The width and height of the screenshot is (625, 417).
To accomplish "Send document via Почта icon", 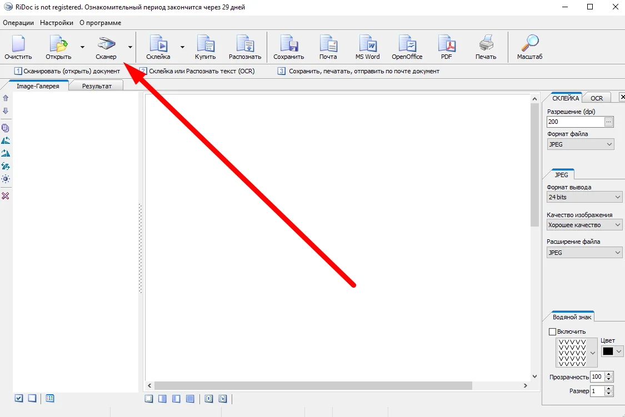I will coord(328,47).
